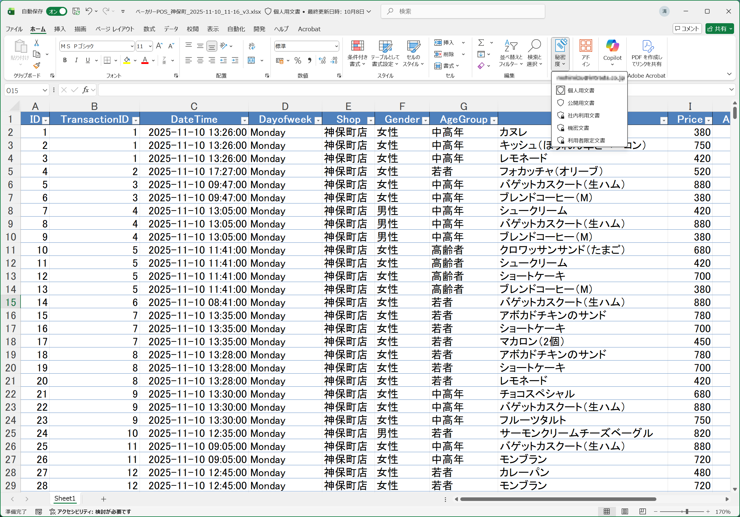740x517 pixels.
Task: Open 検索と選択 (find and select)
Action: tap(535, 53)
